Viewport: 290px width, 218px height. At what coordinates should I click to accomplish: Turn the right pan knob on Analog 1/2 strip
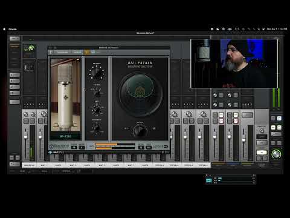point(33,114)
